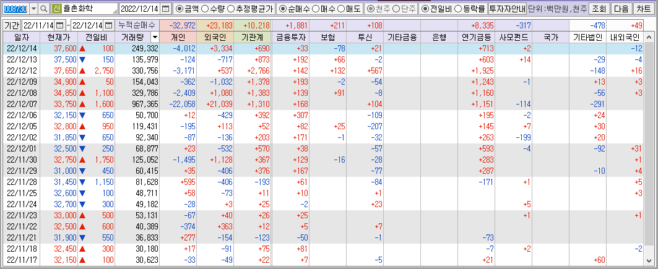The height and width of the screenshot is (269, 658).
Task: Select the 22/12/07 date row
Action: [324, 103]
